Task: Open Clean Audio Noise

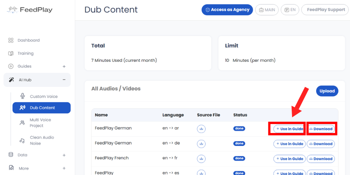Action: coord(42,140)
